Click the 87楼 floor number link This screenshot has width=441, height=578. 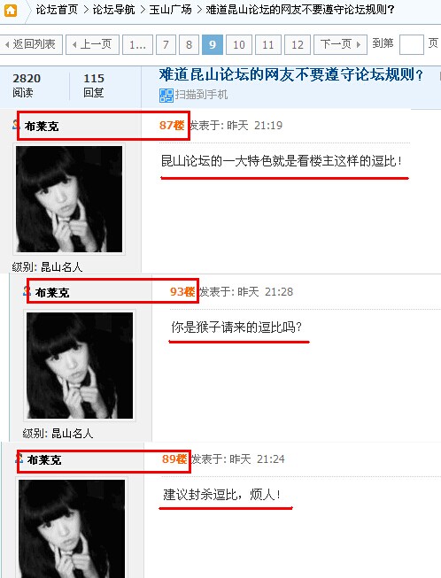(172, 126)
